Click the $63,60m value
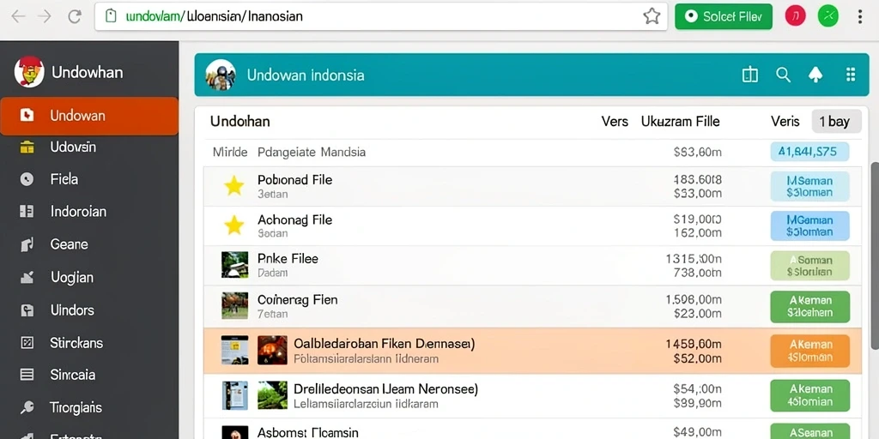This screenshot has height=439, width=879. [697, 152]
